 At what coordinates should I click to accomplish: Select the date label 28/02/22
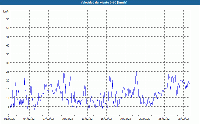coord(183,119)
